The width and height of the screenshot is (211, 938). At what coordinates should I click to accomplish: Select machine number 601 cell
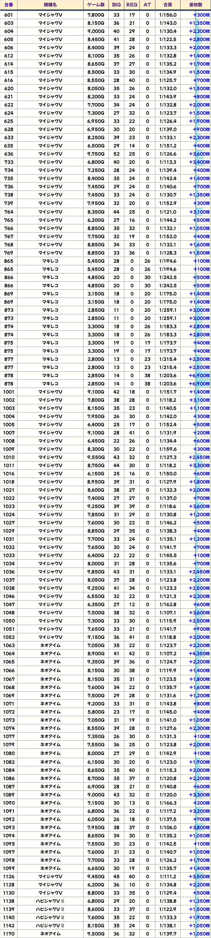9,15
